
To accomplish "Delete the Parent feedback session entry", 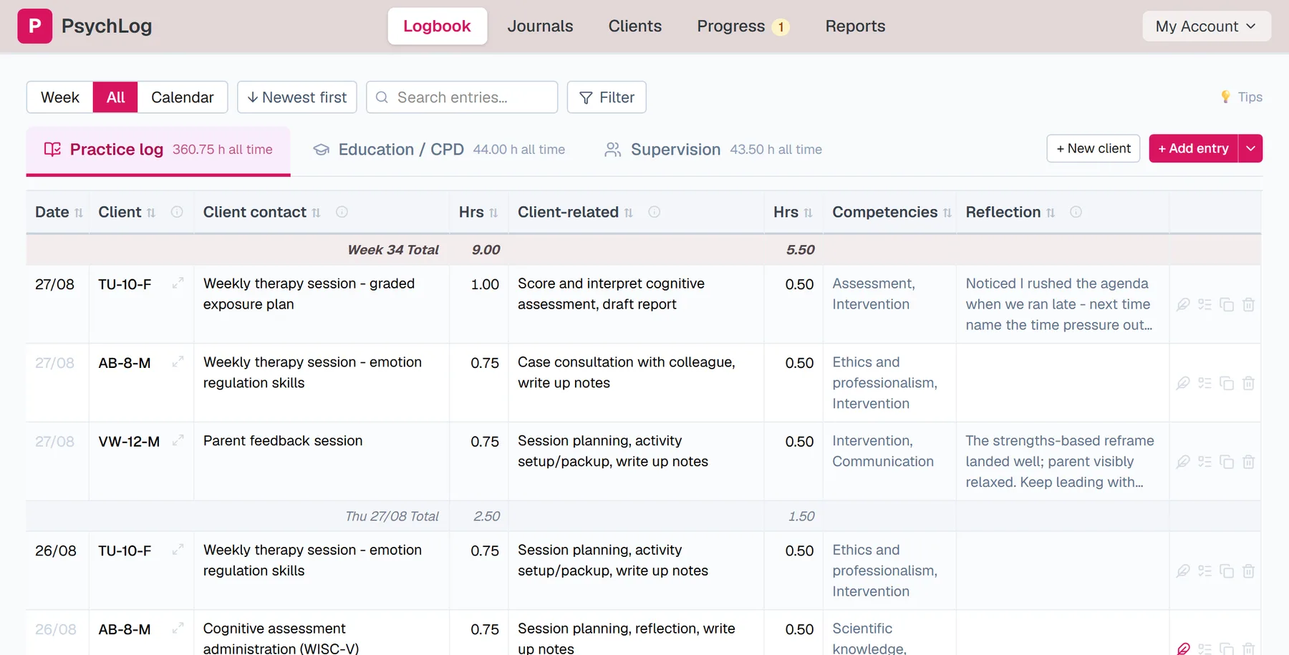I will (1248, 462).
